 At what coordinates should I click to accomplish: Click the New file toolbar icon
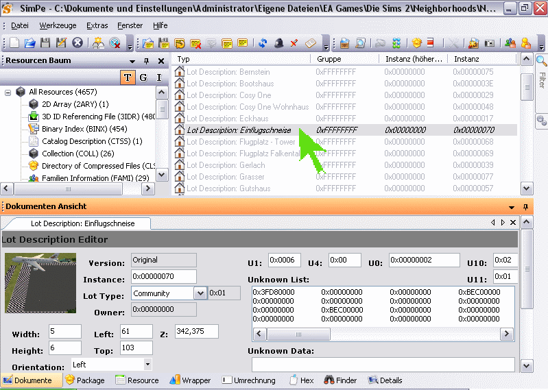(14, 43)
